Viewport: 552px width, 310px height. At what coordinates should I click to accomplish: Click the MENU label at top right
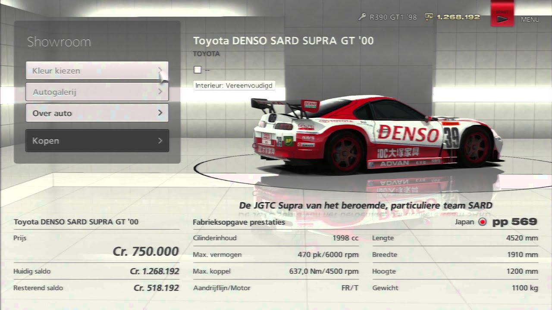point(530,19)
